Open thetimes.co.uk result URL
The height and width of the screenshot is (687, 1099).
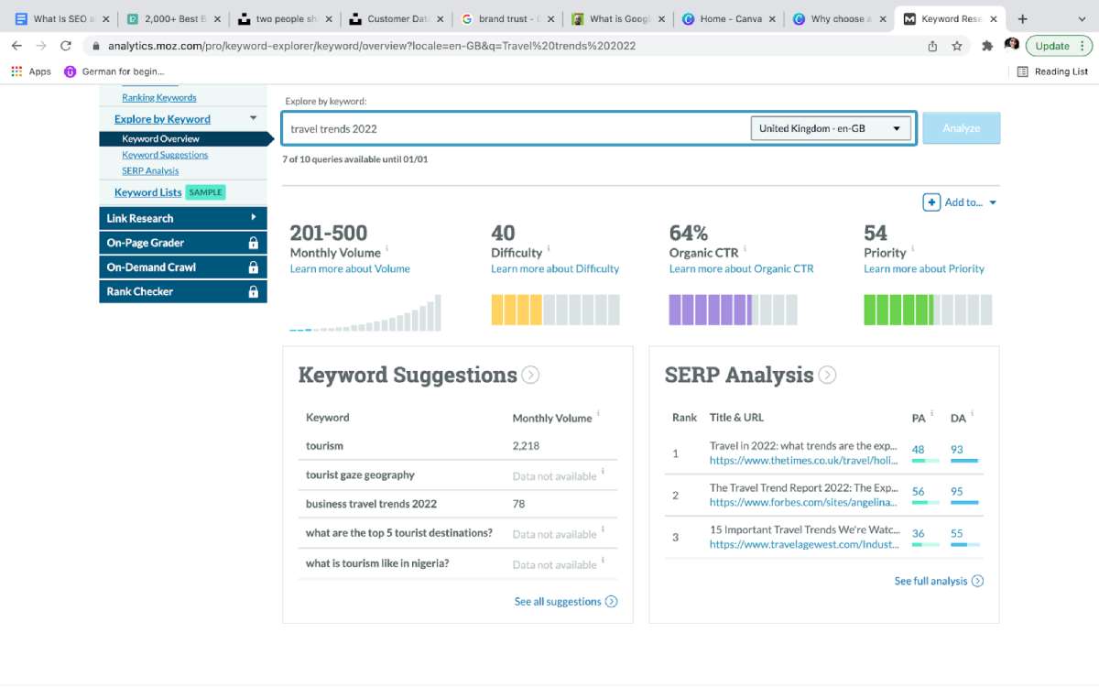point(803,461)
